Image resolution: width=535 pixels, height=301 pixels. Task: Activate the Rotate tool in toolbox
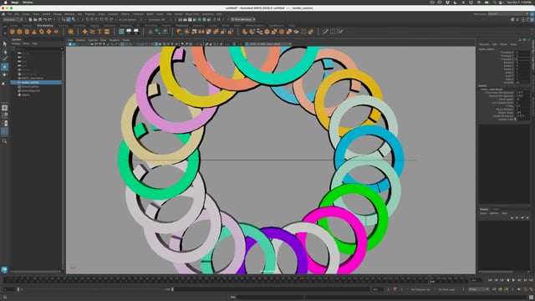pyautogui.click(x=4, y=74)
